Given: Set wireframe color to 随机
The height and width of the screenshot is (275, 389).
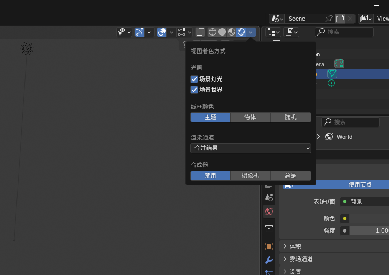Looking at the screenshot, I should [291, 117].
